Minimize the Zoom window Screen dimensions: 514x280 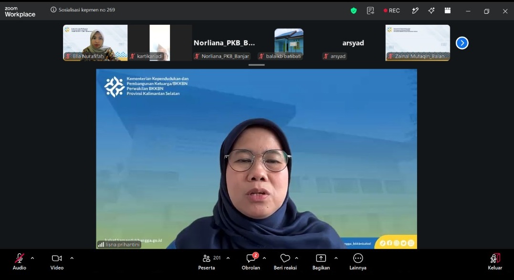[468, 11]
